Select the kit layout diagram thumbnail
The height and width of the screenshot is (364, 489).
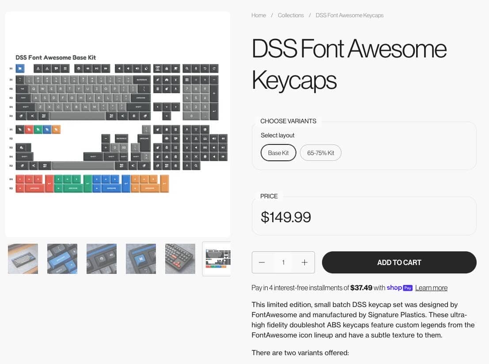pyautogui.click(x=217, y=259)
